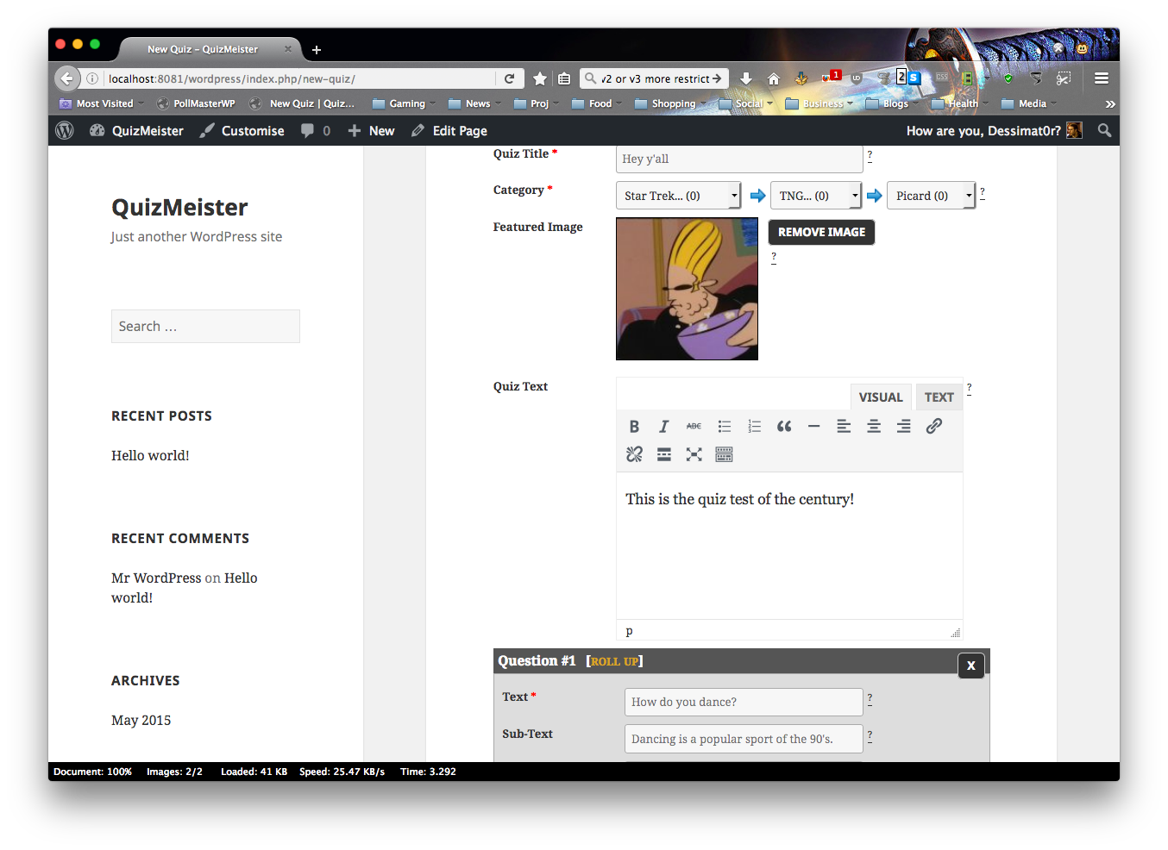Screen dimensions: 1168x850
Task: Click the question Text input field
Action: coord(744,702)
